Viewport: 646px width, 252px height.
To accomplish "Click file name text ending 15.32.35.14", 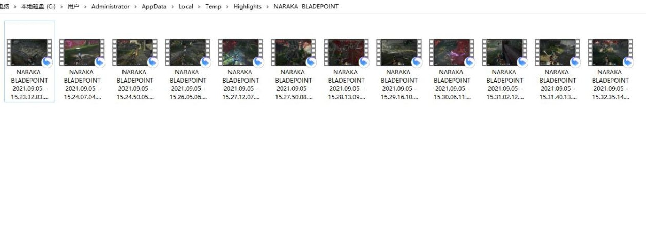I will point(610,85).
